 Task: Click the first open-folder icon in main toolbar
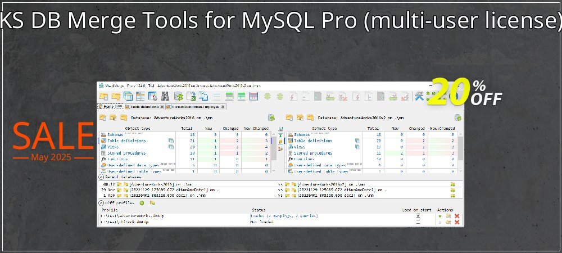(x=103, y=96)
